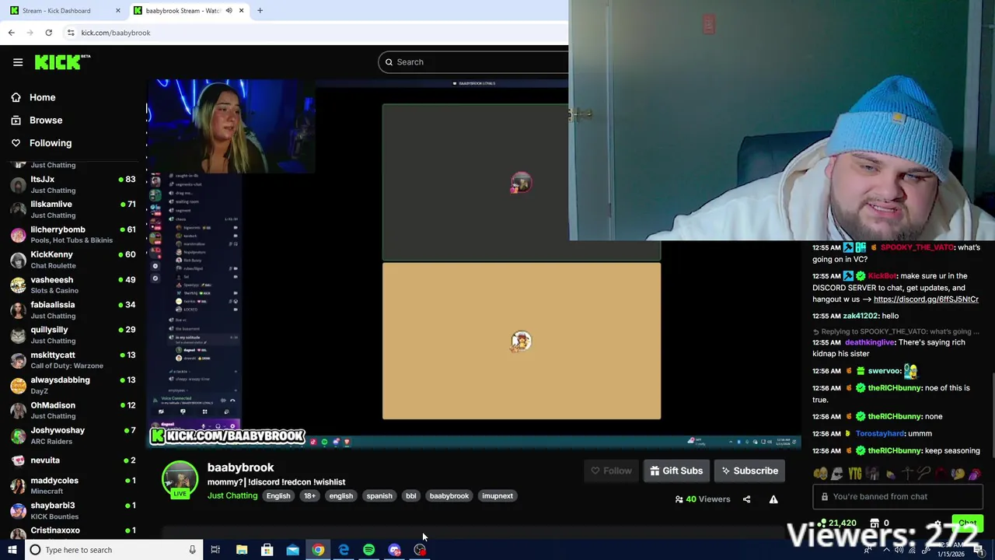
Task: Click the Gift Subs button
Action: click(x=676, y=471)
